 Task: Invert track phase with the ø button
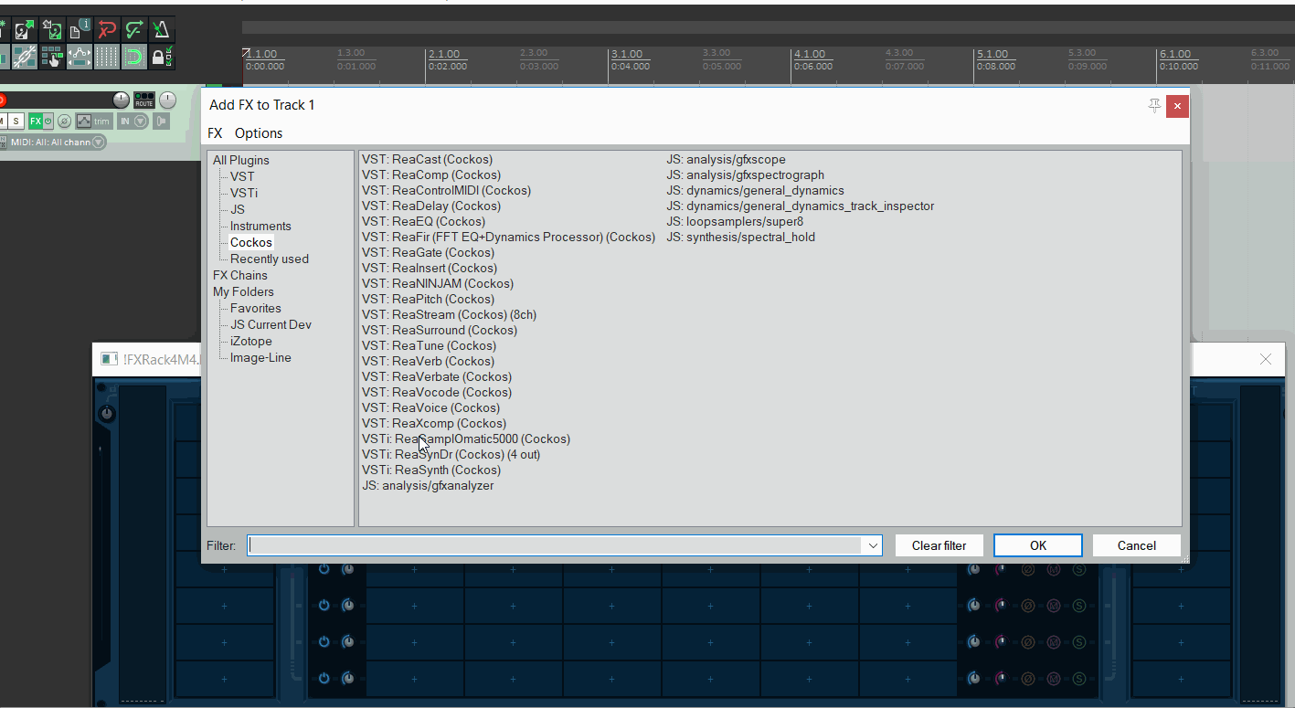(x=64, y=121)
